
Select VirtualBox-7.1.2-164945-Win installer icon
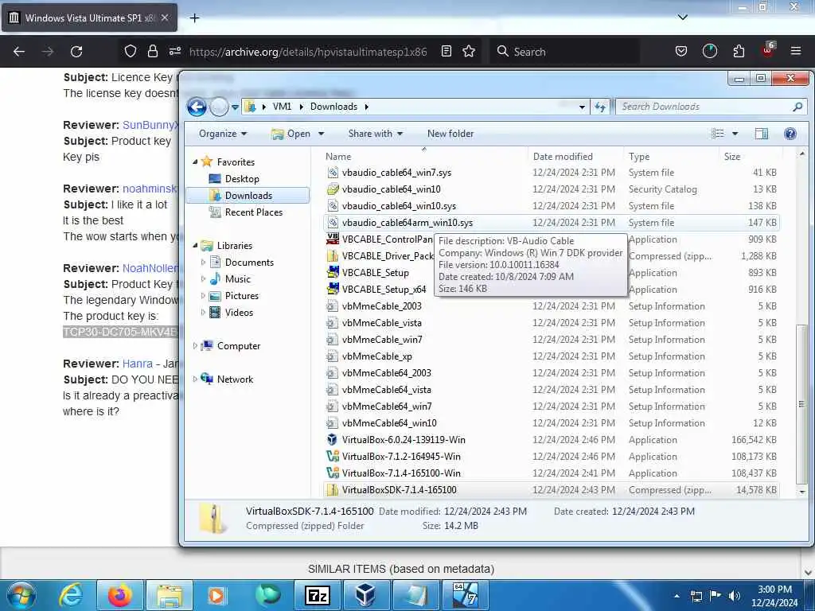[x=333, y=456]
